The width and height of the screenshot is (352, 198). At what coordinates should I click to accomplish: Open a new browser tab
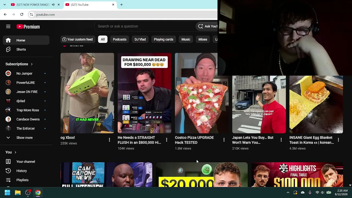tap(121, 4)
